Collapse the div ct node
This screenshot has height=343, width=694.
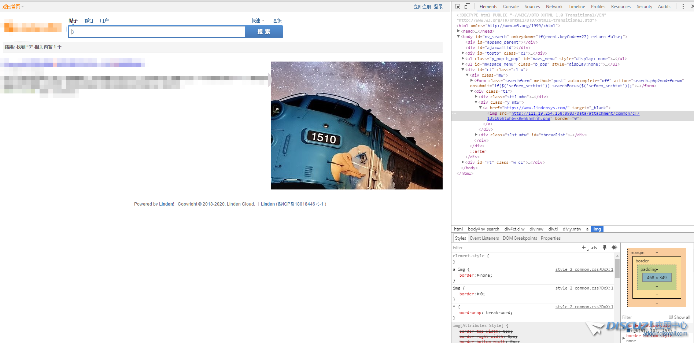tap(463, 70)
